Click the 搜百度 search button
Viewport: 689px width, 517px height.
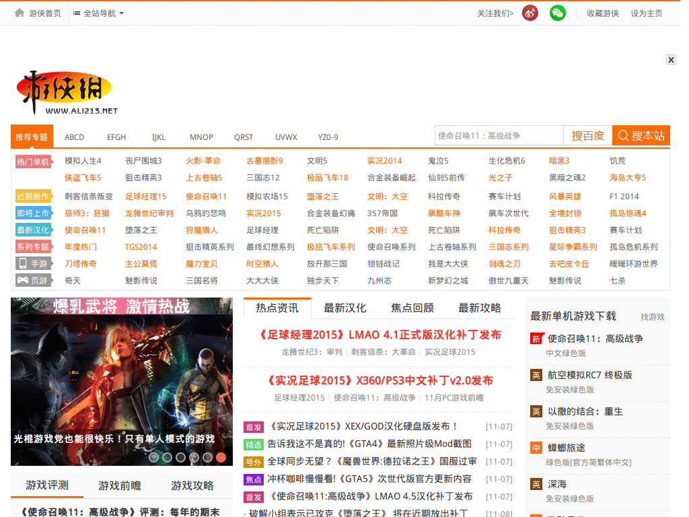(587, 135)
